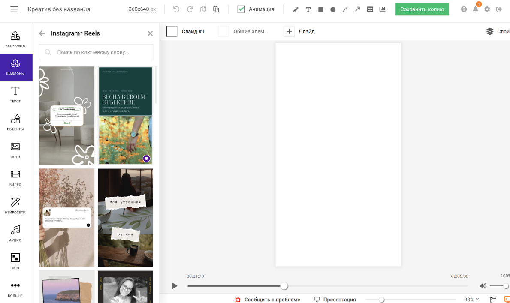Viewport: 510px width, 303px height.
Task: Open the 93% zoom dropdown
Action: [x=471, y=300]
